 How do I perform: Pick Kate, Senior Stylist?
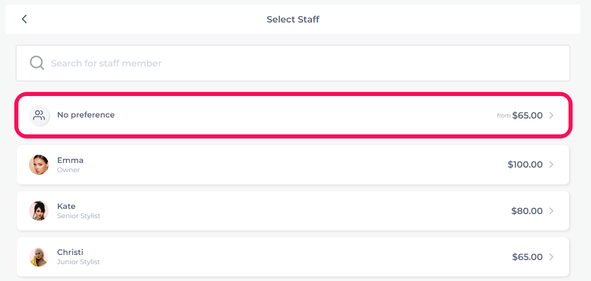(293, 211)
